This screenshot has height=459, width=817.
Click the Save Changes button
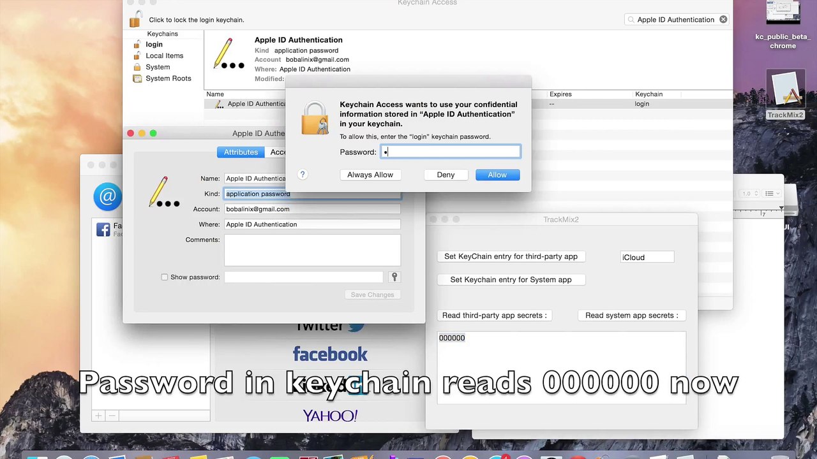point(372,295)
